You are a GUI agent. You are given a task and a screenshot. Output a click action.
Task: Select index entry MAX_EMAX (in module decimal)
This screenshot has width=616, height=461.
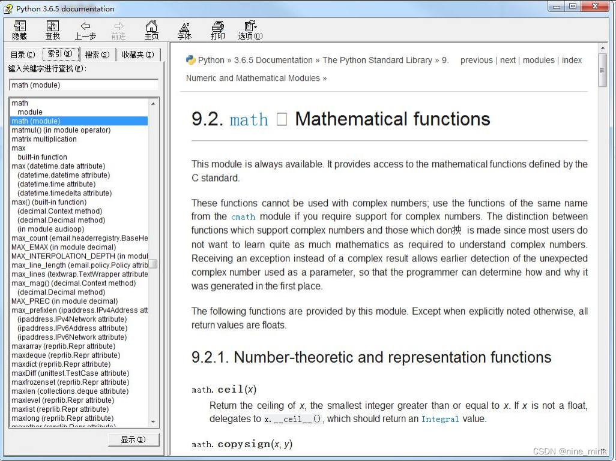[x=64, y=247]
